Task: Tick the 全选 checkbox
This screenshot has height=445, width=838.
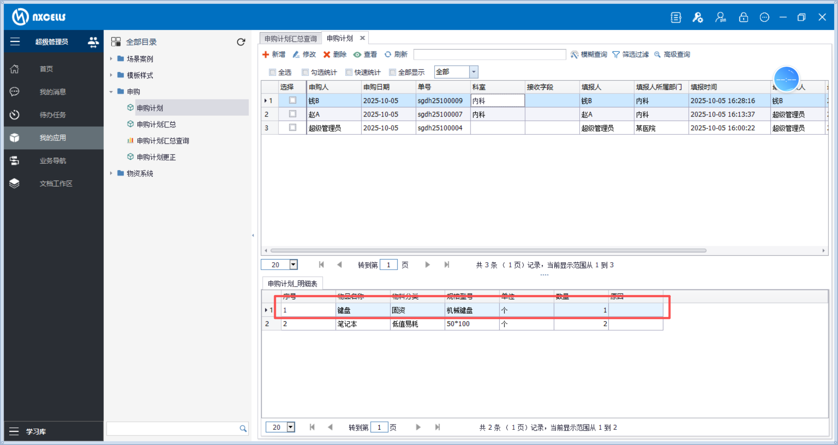Action: pos(273,72)
